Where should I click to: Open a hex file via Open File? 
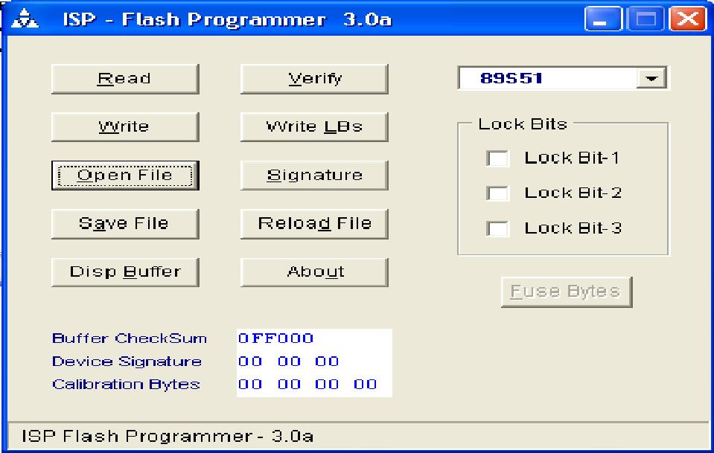pyautogui.click(x=124, y=174)
